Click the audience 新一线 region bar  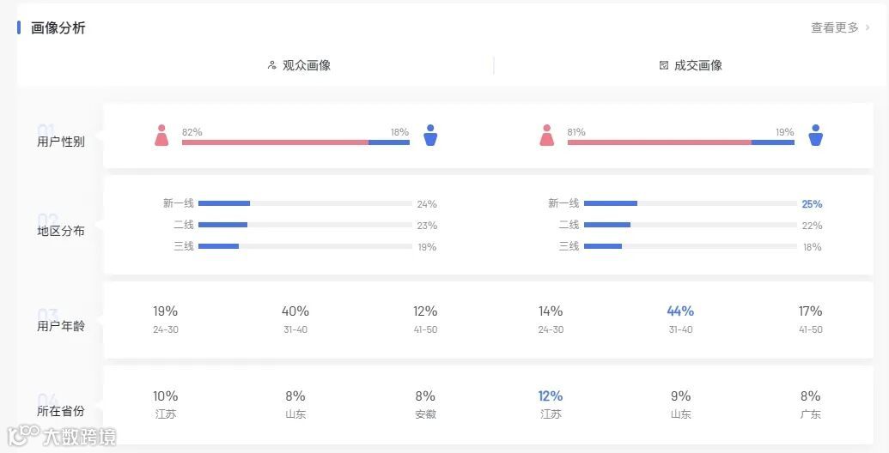click(x=305, y=203)
